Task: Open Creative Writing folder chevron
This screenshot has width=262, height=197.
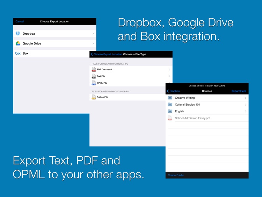Action: pyautogui.click(x=246, y=98)
